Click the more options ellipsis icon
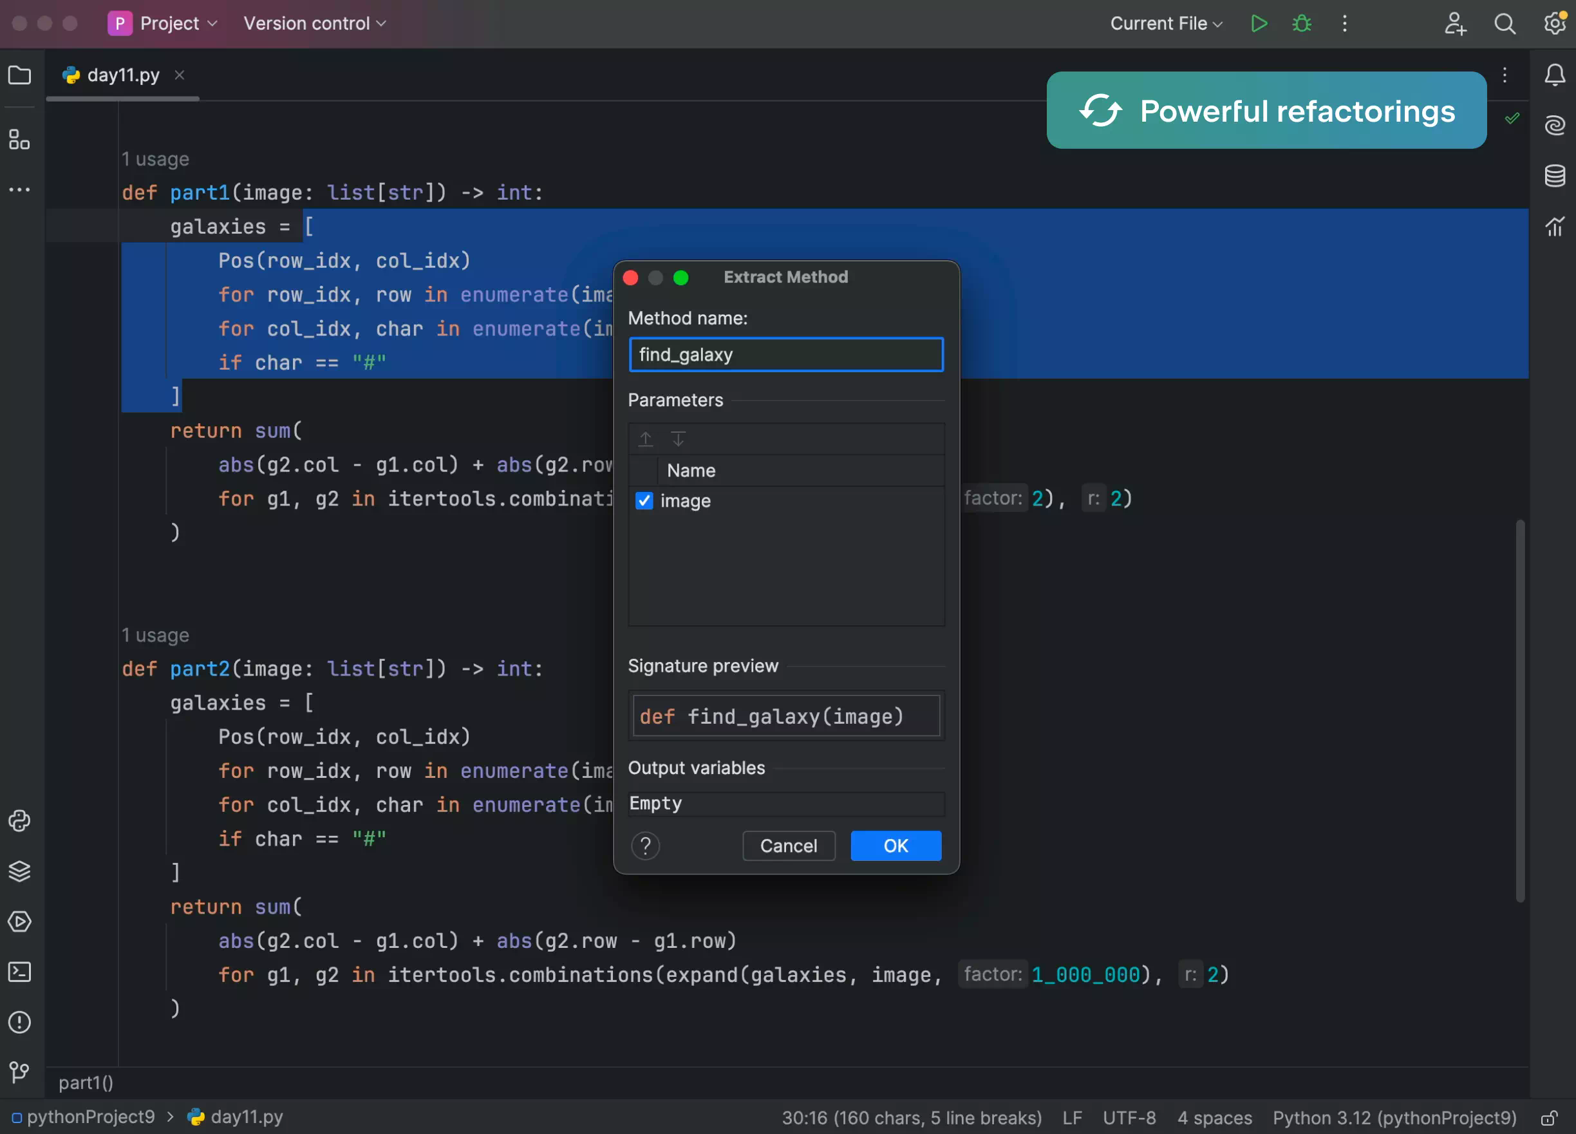 [1344, 23]
